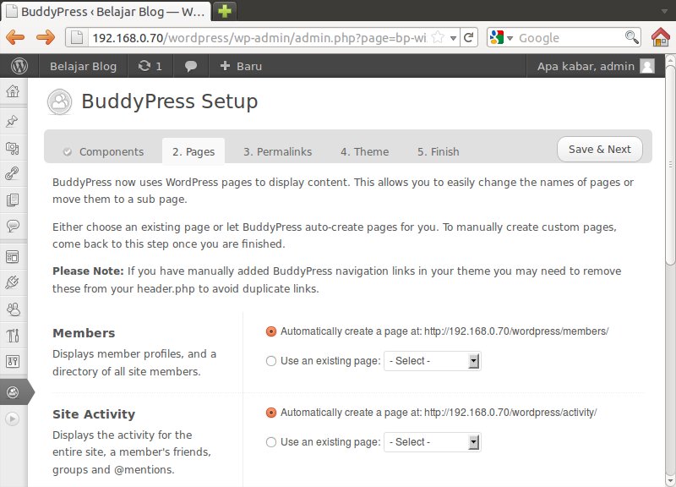Open the Plugins plug icon in sidebar
Viewport: 676px width, 487px height.
[13, 282]
